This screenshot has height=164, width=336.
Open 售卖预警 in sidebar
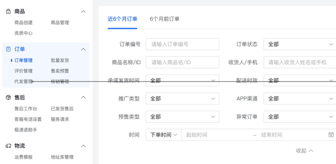[x=60, y=71]
